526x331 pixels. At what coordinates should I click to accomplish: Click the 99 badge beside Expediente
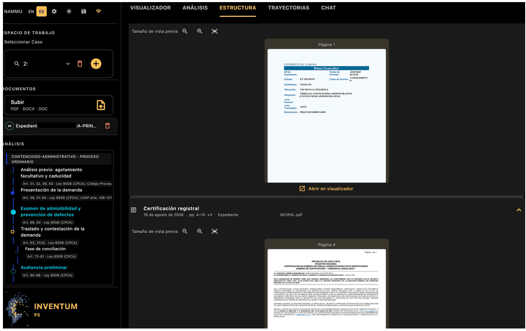[x=10, y=126]
